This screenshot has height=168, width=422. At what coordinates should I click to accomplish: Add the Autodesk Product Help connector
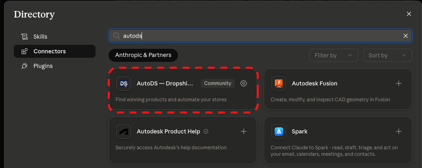point(244,131)
